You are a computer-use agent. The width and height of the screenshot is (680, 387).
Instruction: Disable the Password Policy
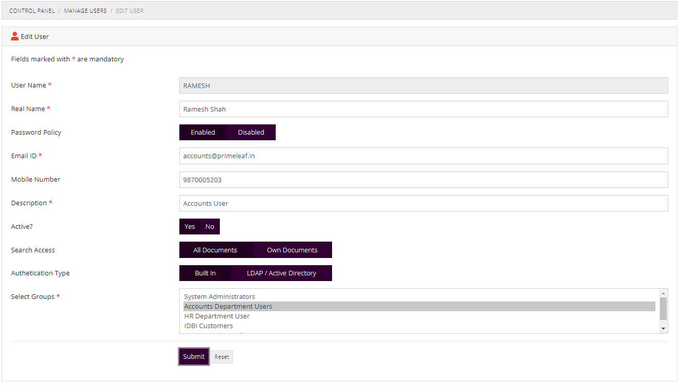(x=251, y=132)
